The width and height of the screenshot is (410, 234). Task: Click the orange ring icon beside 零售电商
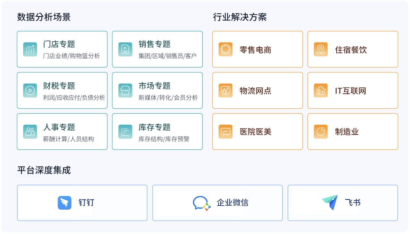[x=225, y=49]
